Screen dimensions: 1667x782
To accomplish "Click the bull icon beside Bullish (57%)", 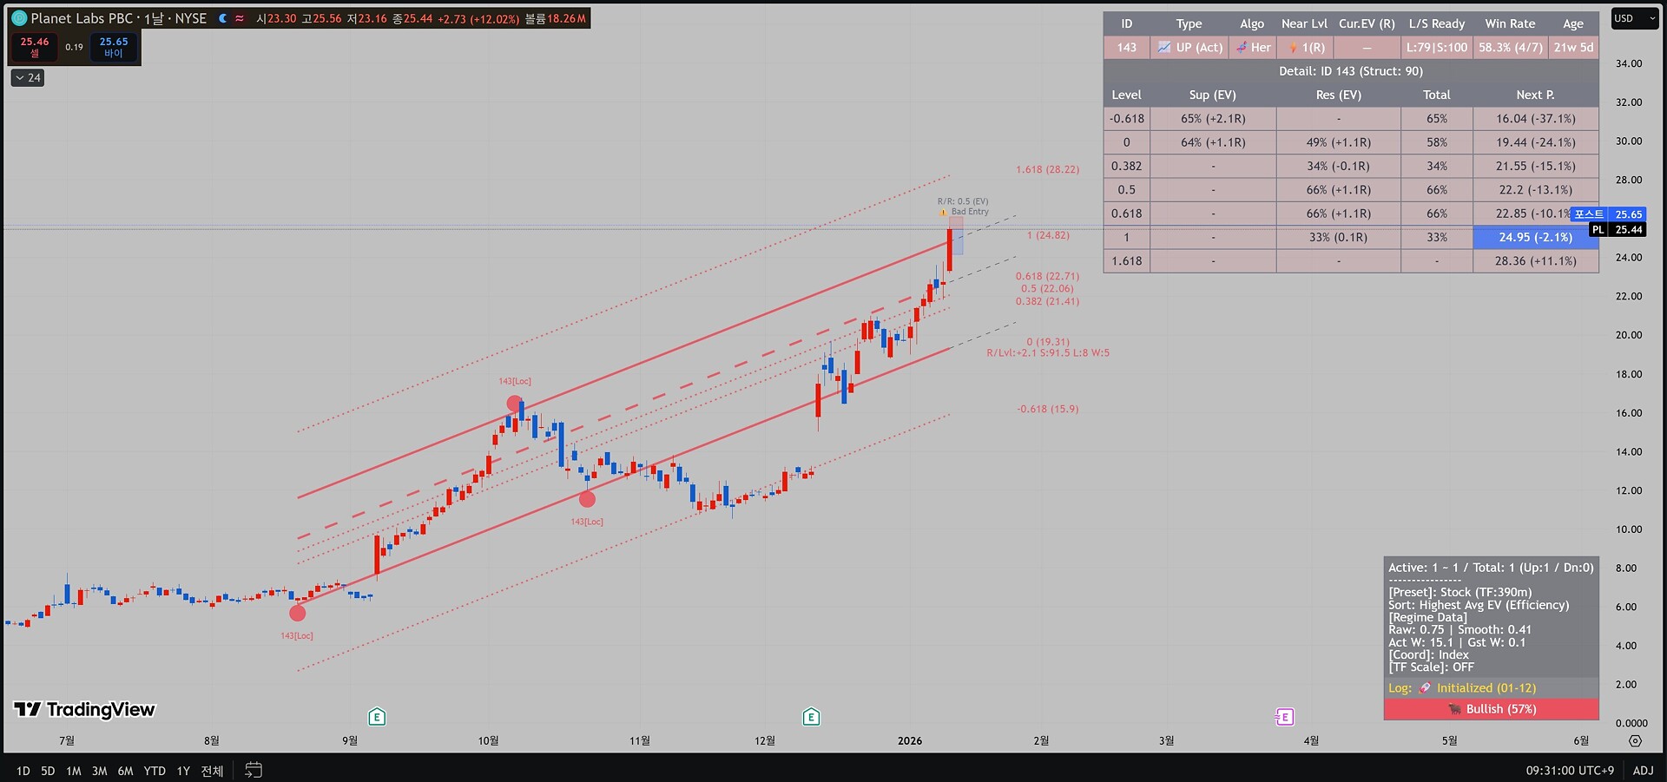I will point(1454,709).
